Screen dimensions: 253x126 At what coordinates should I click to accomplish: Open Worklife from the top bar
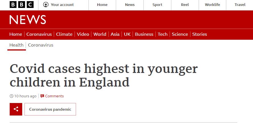point(212,5)
